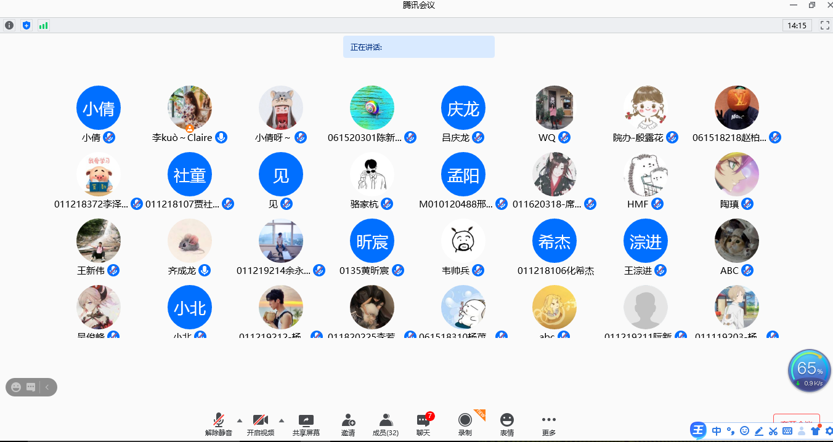Expand audio options arrow beside 解除静音
The image size is (833, 442).
click(x=240, y=420)
